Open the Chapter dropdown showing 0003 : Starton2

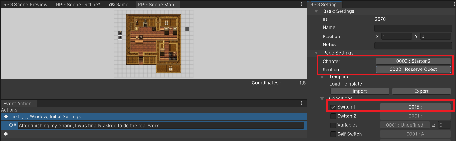coord(413,61)
